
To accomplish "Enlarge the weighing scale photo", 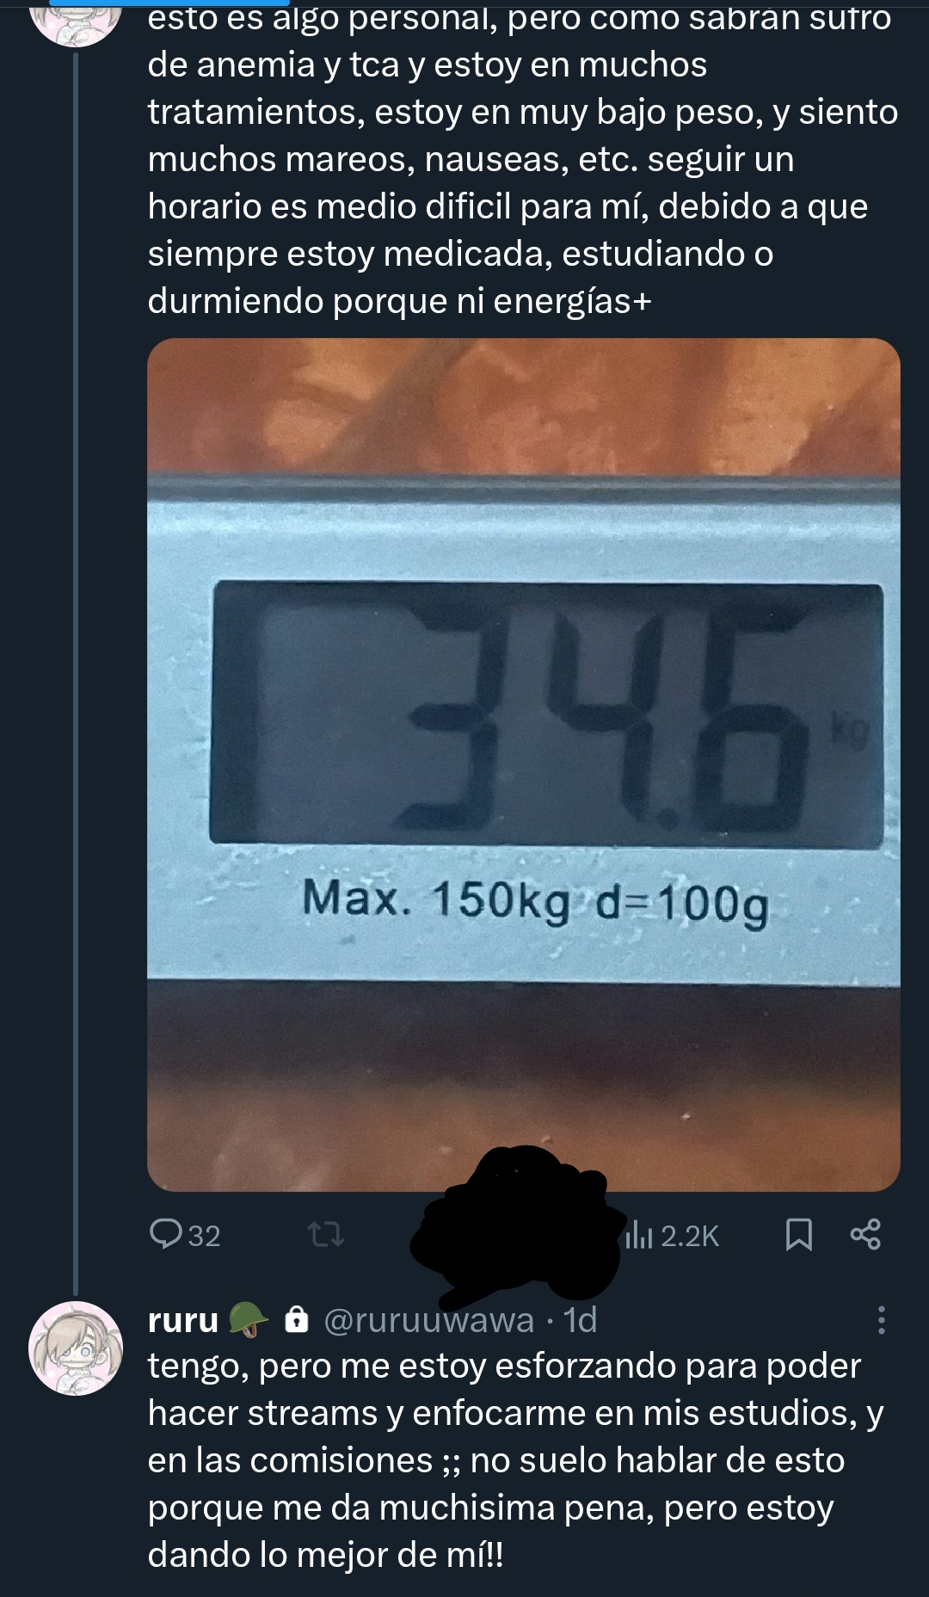I will click(524, 765).
